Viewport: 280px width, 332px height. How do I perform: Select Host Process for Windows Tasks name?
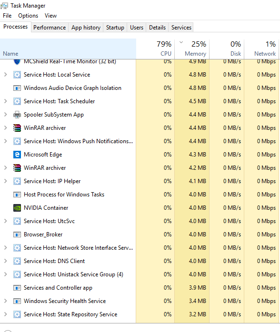(x=64, y=195)
